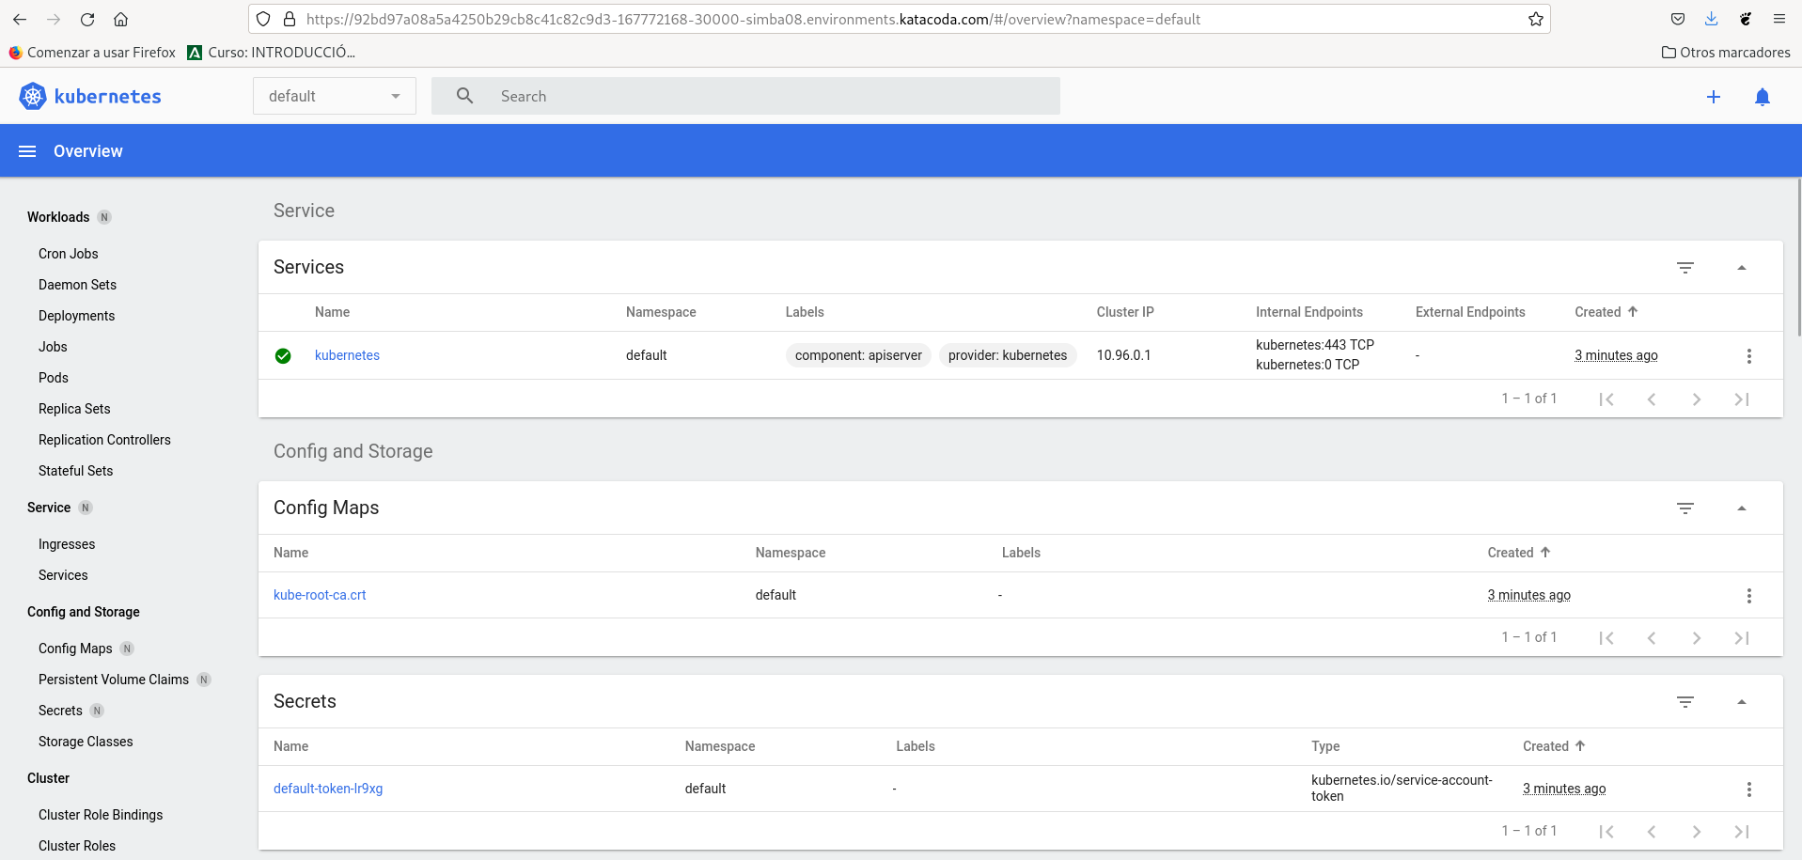Open Daemon Sets in sidebar
This screenshot has width=1802, height=860.
pos(78,285)
